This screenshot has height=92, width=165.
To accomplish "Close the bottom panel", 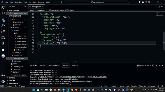I will (163, 65).
